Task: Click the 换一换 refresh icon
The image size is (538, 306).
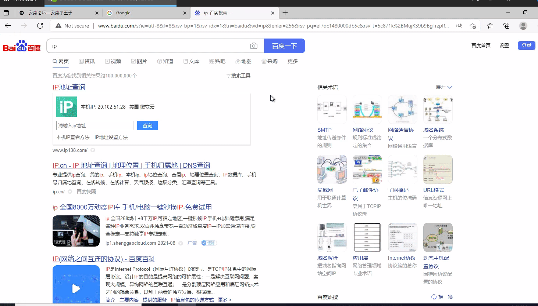Action: point(434,297)
